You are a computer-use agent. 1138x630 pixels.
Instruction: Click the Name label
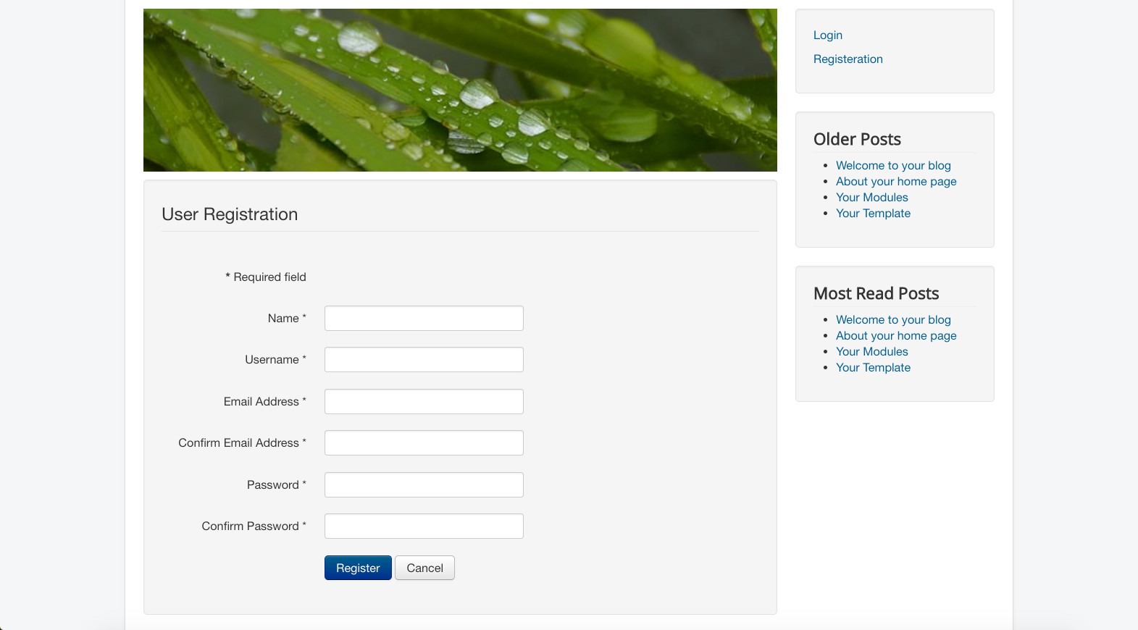click(287, 318)
